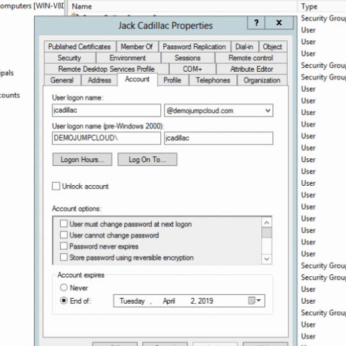Open the Password Replication tab
The height and width of the screenshot is (346, 346).
point(194,47)
